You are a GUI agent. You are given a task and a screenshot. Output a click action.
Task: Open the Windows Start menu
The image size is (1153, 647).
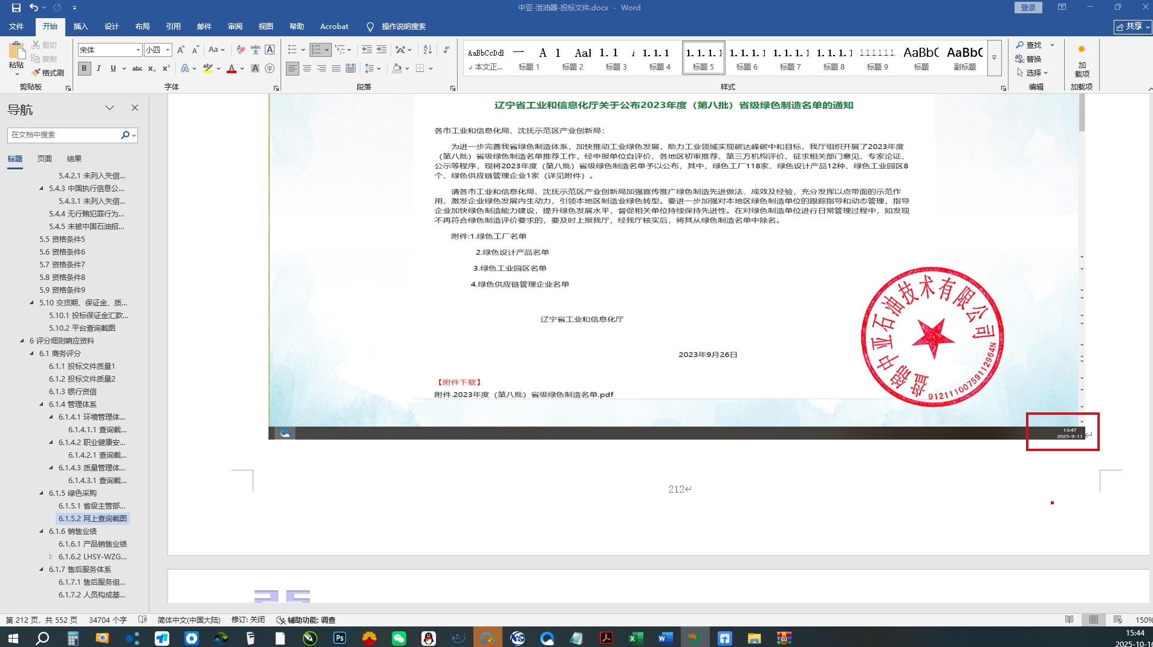(13, 638)
